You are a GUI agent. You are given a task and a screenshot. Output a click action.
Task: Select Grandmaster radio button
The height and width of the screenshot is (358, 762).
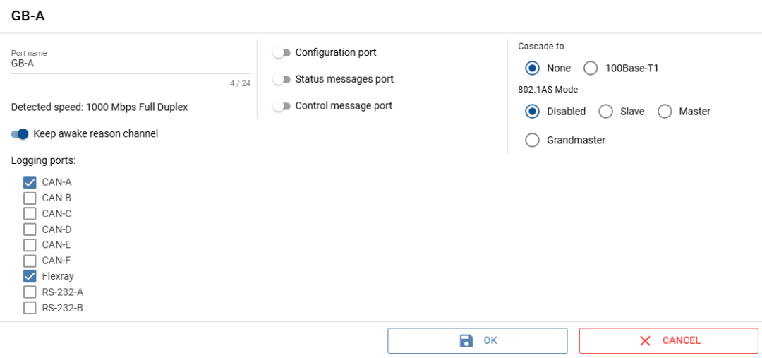(533, 141)
